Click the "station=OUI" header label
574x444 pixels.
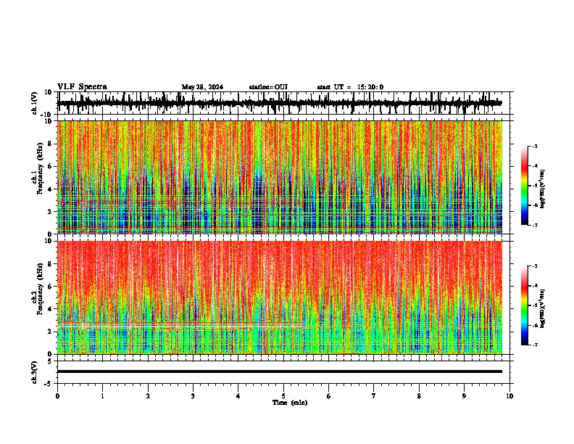click(x=268, y=87)
